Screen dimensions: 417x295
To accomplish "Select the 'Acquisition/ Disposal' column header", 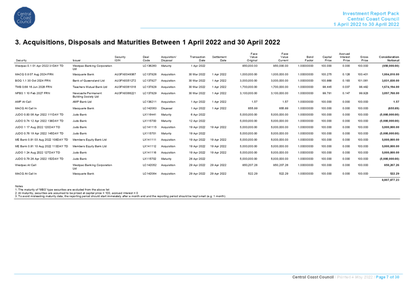I will [x=168, y=59].
